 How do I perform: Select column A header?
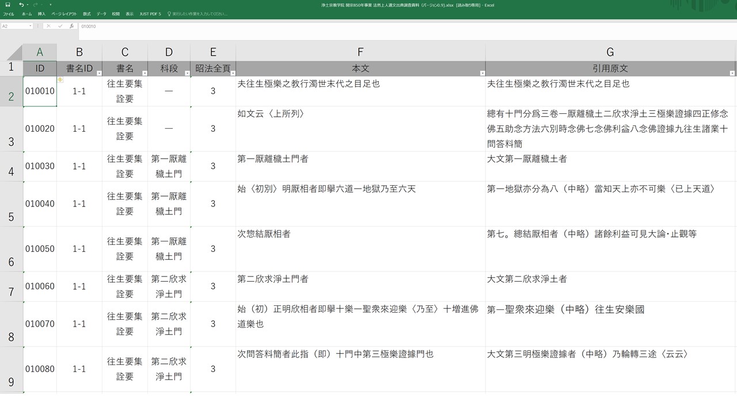pyautogui.click(x=40, y=52)
